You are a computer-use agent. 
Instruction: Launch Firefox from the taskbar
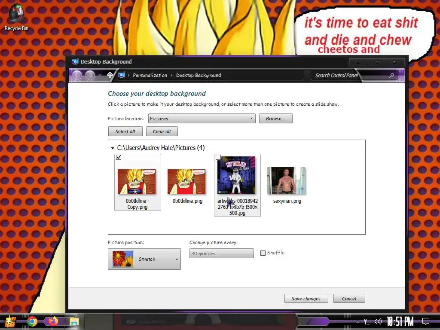pyautogui.click(x=53, y=321)
